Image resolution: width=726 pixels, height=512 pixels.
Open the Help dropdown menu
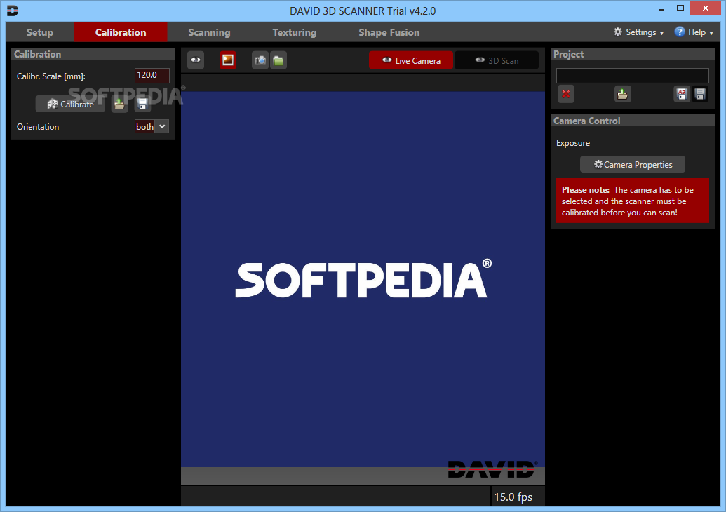coord(694,32)
